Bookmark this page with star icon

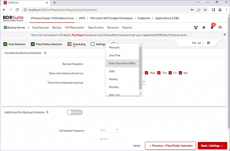(205, 10)
